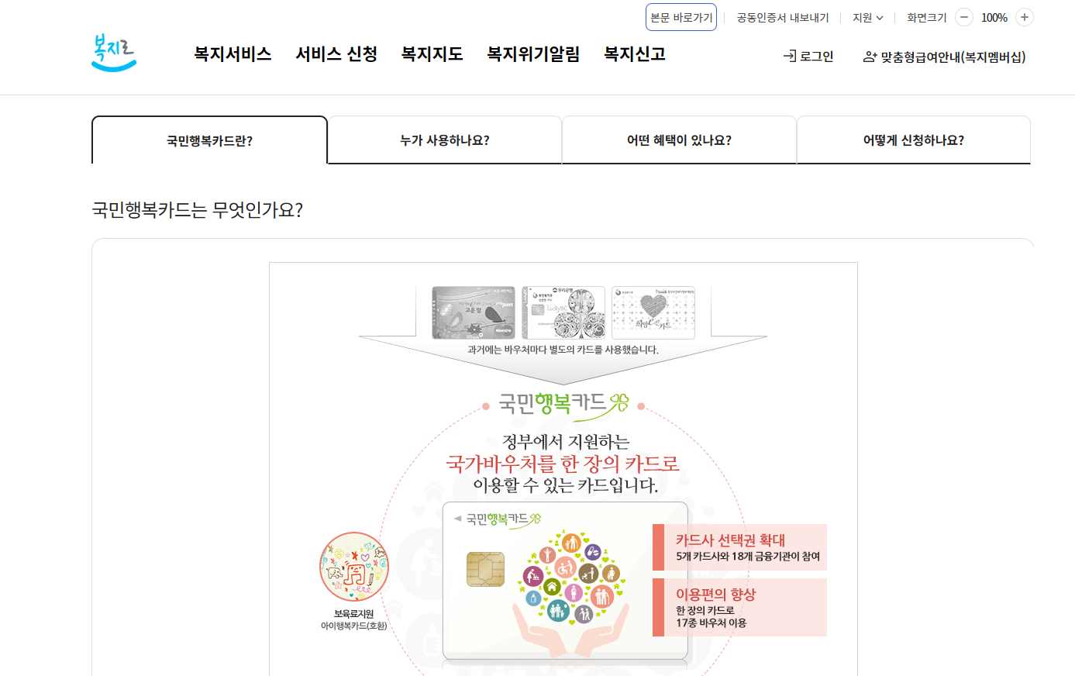The image size is (1075, 676).
Task: Open the 서비스 신청 menu
Action: (336, 53)
